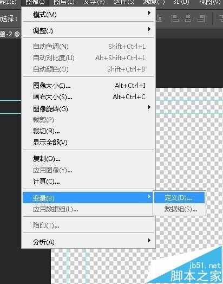Expand arrow next to 图像旋转(G)
The height and width of the screenshot is (284, 223).
(149, 107)
